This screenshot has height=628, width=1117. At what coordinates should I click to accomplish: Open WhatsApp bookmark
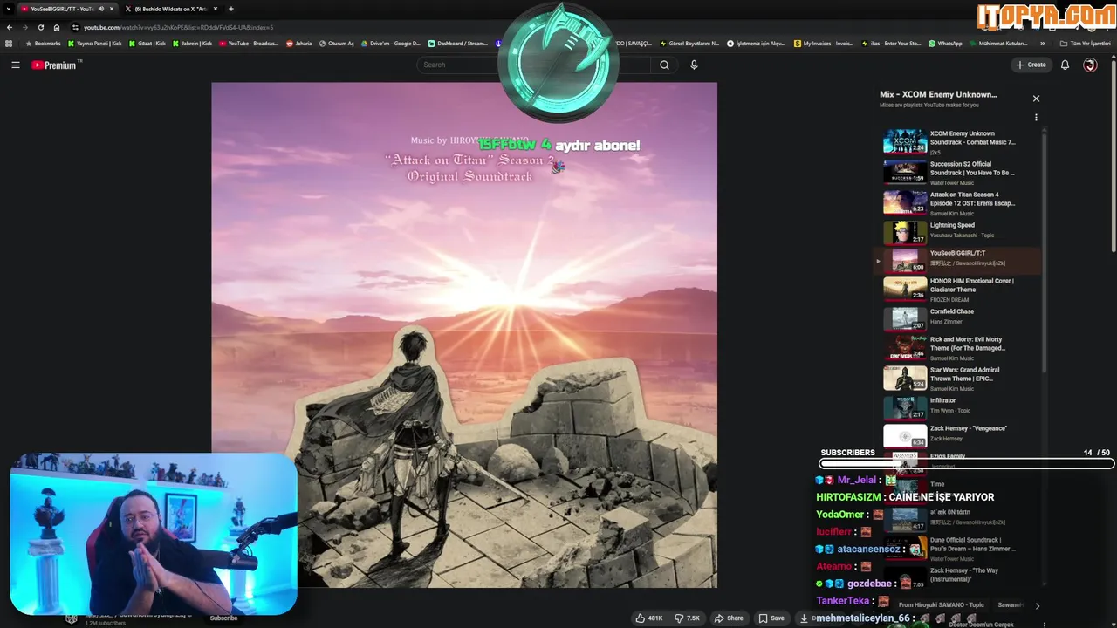945,43
